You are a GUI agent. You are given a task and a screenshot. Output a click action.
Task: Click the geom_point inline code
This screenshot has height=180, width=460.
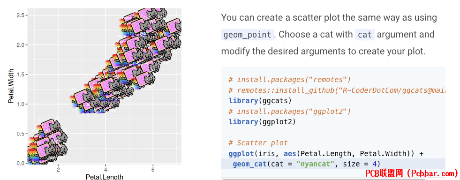click(247, 35)
